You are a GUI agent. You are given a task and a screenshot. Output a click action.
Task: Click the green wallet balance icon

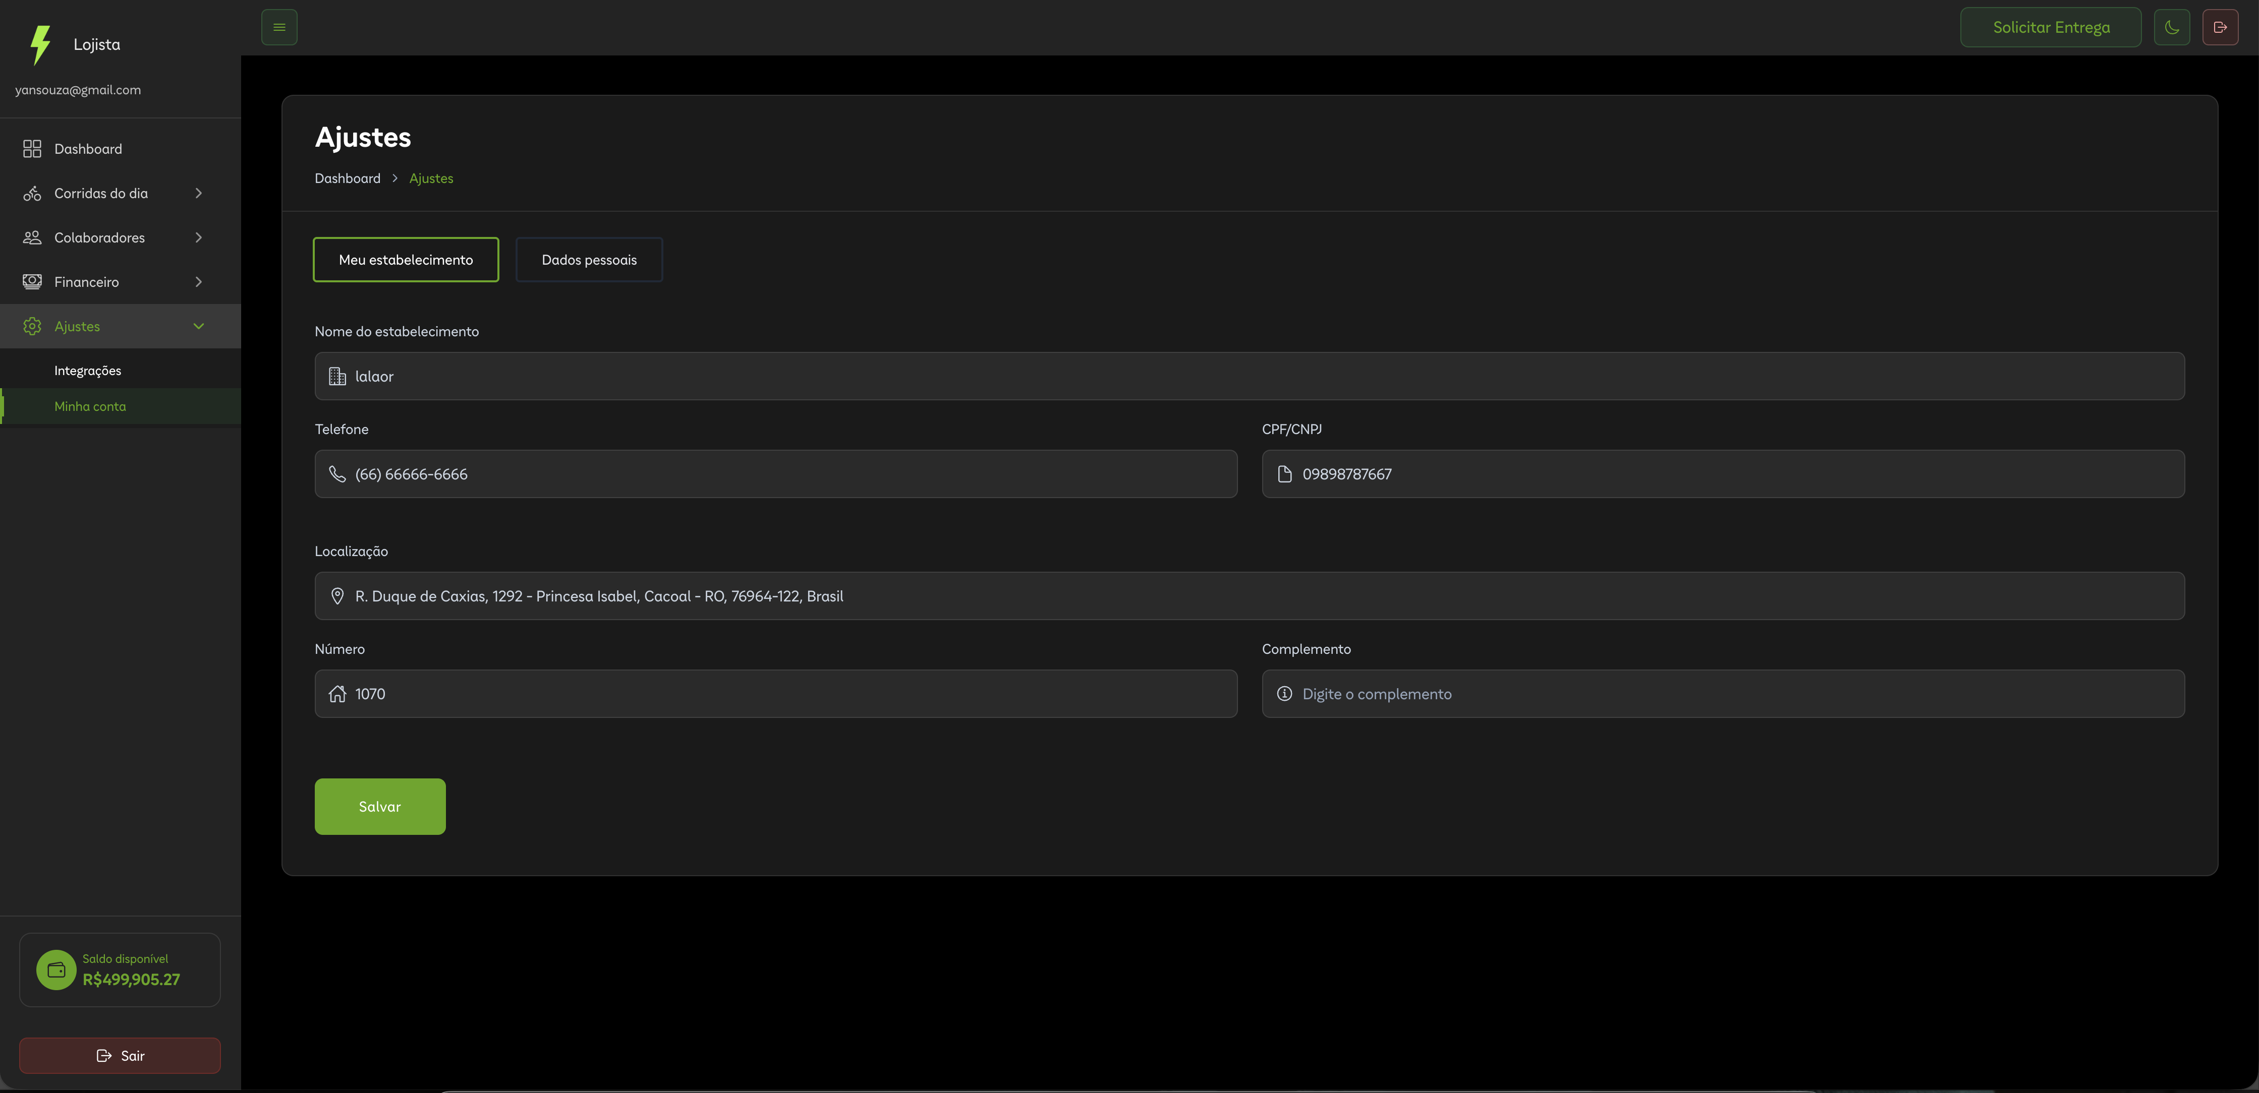pyautogui.click(x=56, y=969)
